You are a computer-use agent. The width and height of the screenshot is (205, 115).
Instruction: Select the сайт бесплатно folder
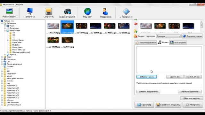(x=11, y=103)
